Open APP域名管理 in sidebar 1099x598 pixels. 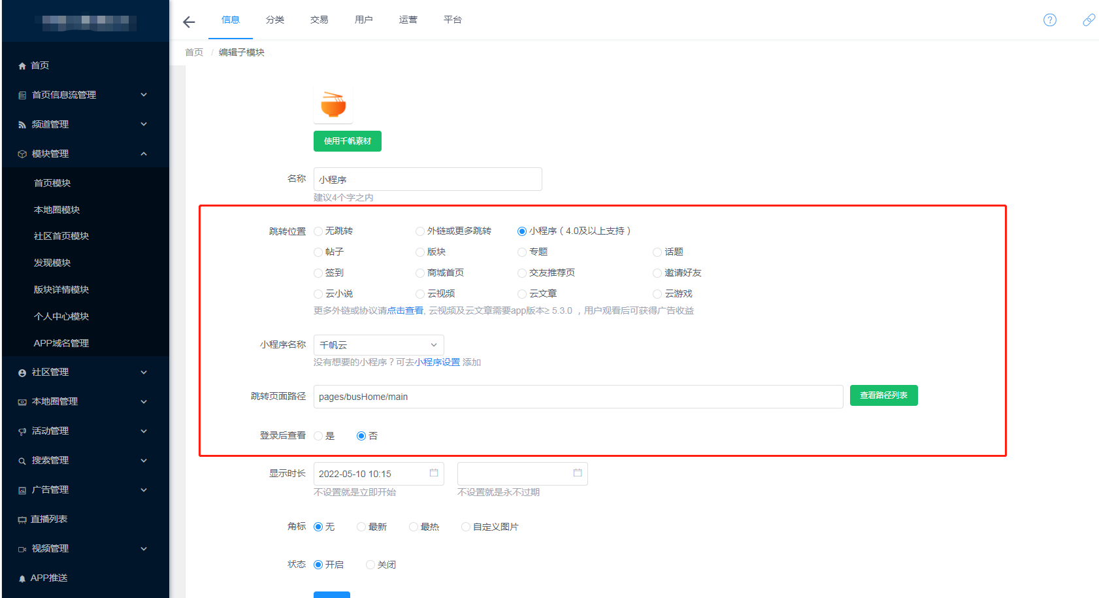click(61, 343)
